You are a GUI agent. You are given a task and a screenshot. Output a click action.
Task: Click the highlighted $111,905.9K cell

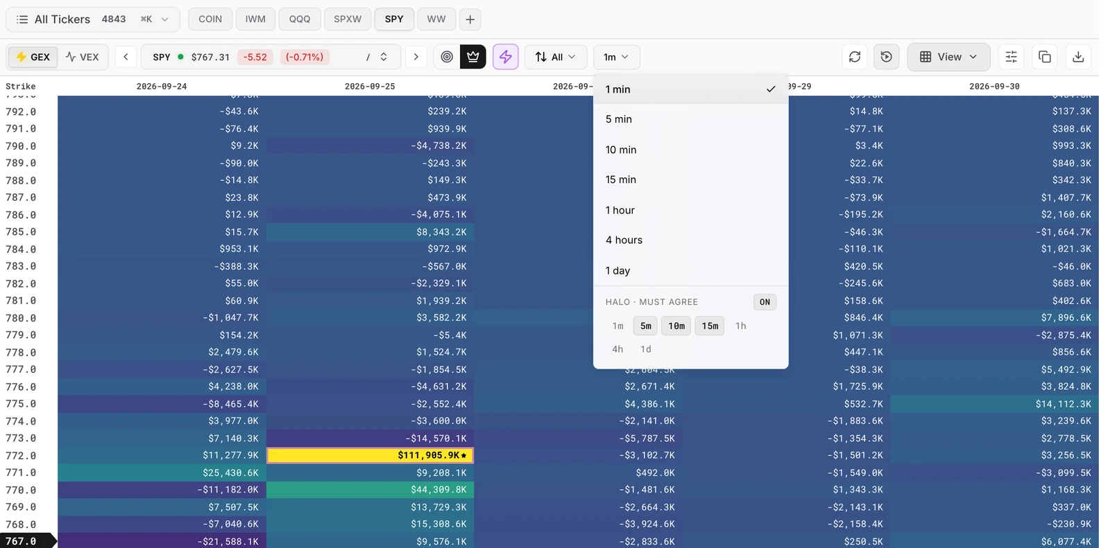click(370, 455)
